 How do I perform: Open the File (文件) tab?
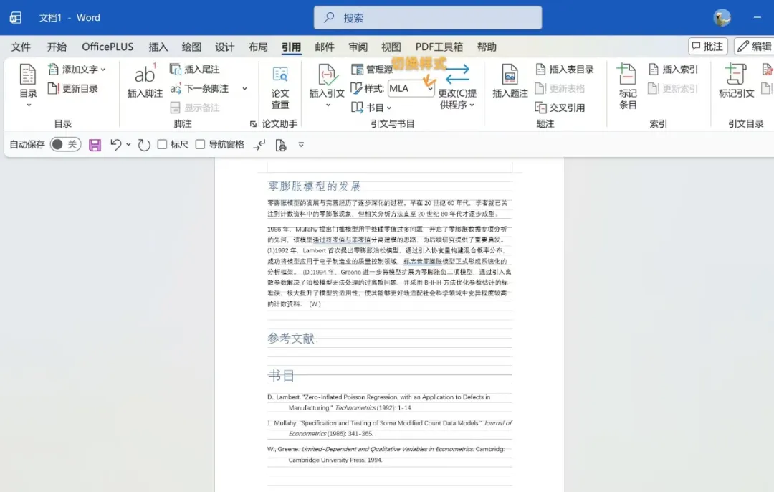point(21,47)
